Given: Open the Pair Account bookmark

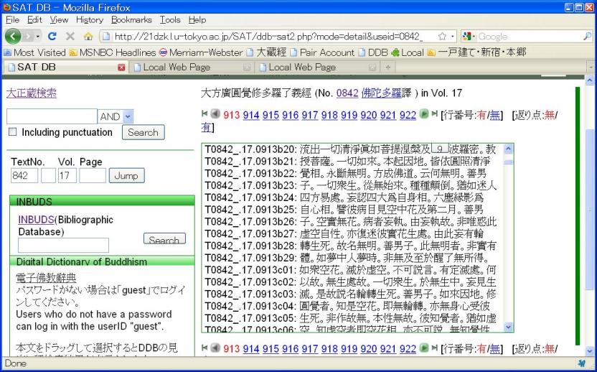Looking at the screenshot, I should [322, 52].
